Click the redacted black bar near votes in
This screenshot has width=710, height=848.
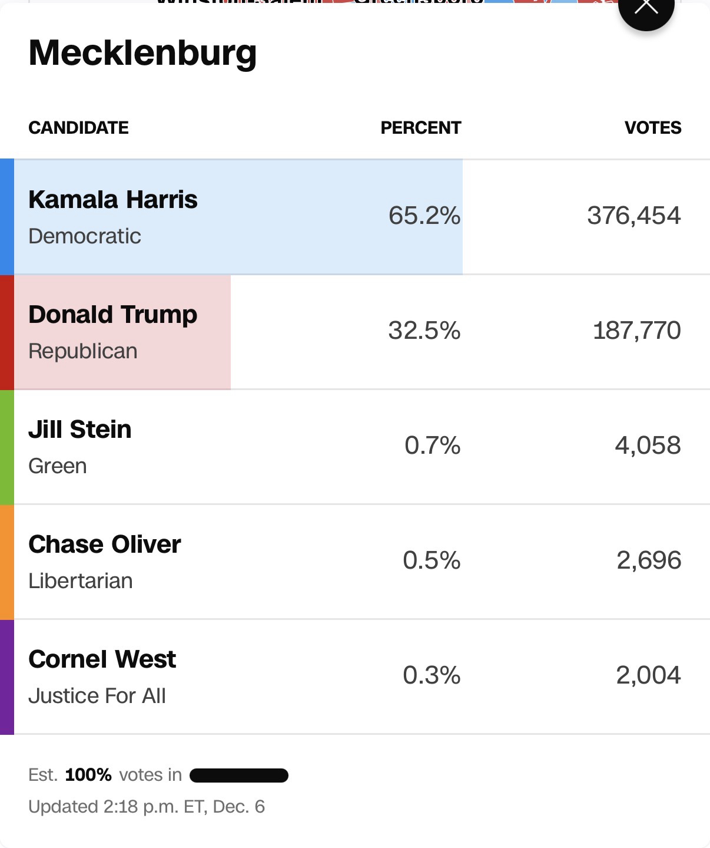(x=239, y=775)
